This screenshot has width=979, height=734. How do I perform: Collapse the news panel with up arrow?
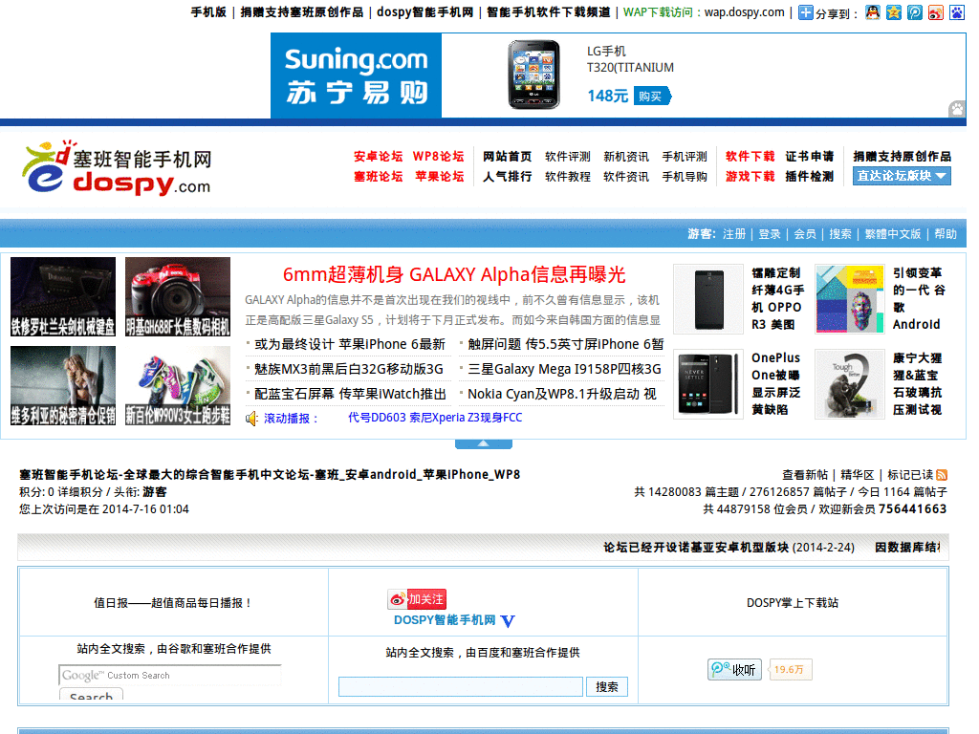point(484,443)
